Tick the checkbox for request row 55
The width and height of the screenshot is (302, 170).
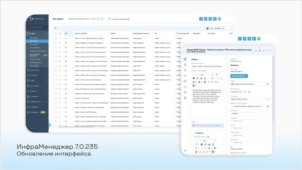coord(56,66)
